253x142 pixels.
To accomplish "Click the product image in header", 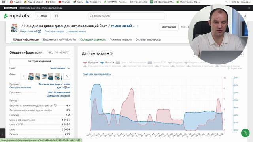I will pos(14,28).
